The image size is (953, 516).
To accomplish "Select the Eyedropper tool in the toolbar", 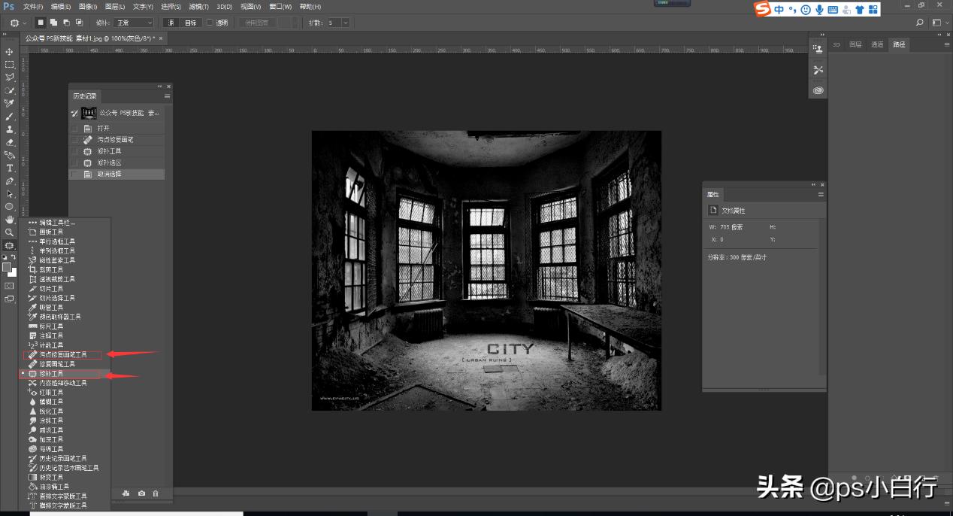I will point(10,103).
